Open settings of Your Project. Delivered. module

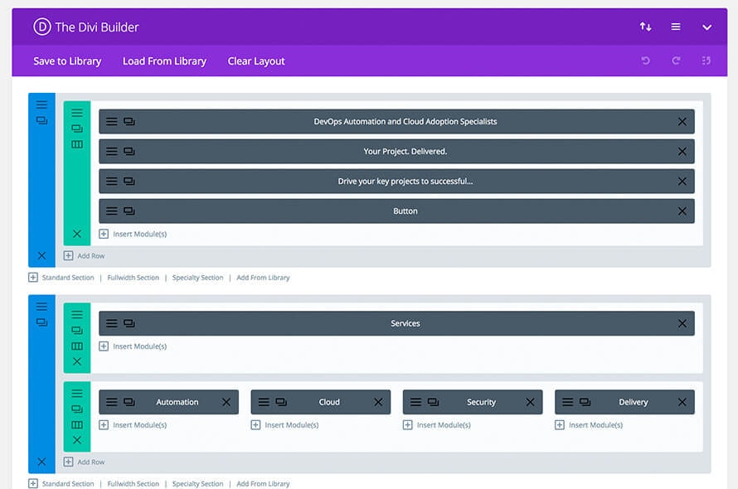(x=112, y=151)
